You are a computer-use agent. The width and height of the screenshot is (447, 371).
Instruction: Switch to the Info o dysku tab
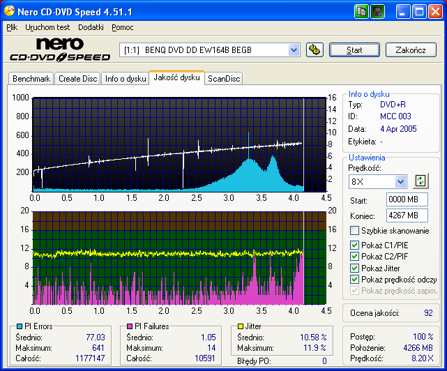tap(126, 78)
